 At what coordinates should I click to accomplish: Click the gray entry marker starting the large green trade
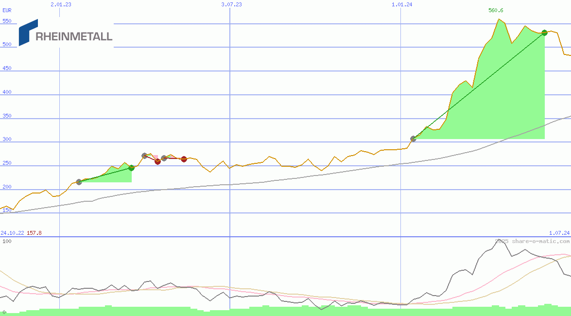(413, 139)
